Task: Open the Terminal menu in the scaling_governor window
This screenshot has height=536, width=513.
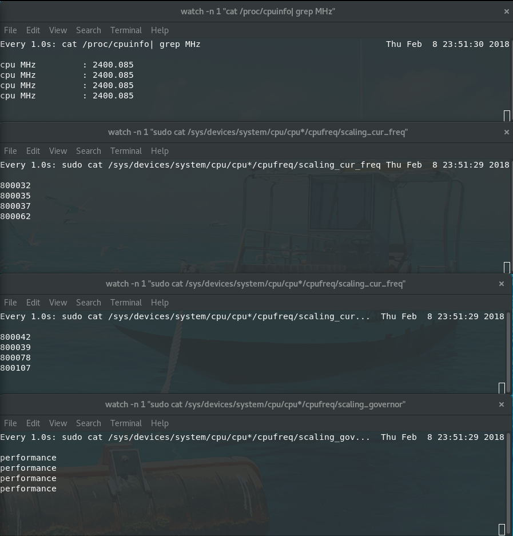Action: [126, 423]
